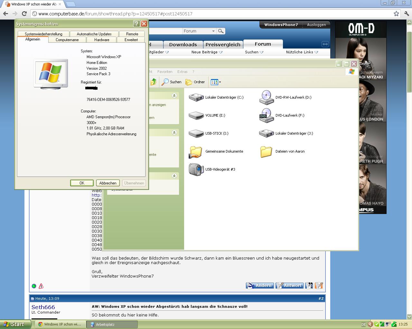Click DE language indicator in taskbar

click(363, 325)
